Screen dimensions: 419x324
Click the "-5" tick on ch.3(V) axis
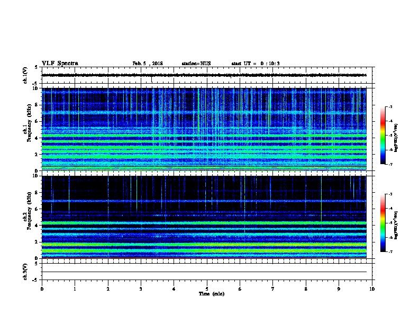click(x=35, y=280)
